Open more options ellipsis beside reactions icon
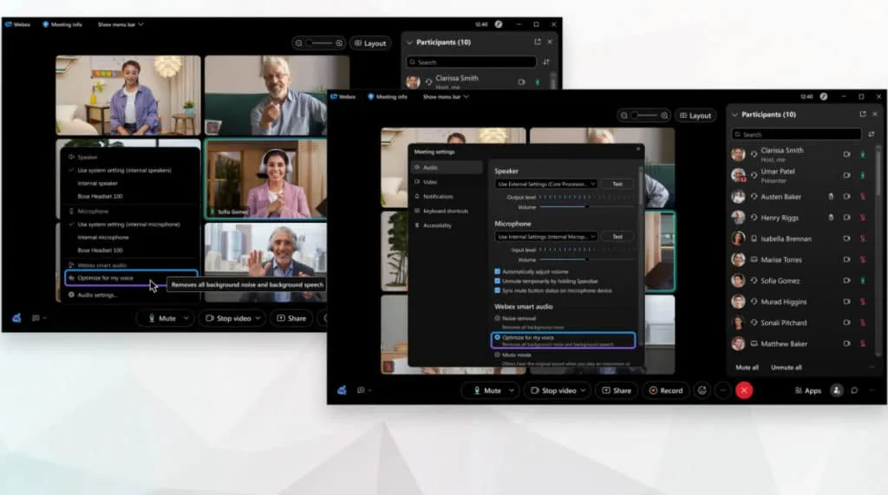Screen dimensions: 888x495 click(723, 390)
